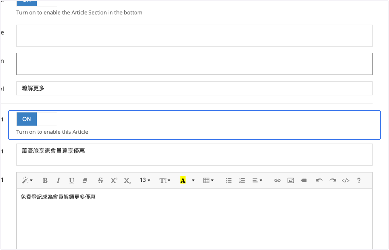This screenshot has width=389, height=250.
Task: Insert a hyperlink with link icon
Action: click(277, 180)
